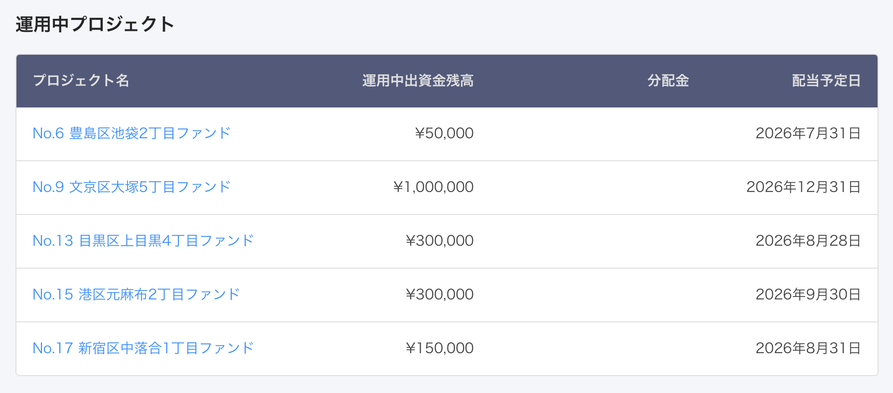Open No.13 目黒区上目黒4丁目ファンド project link
The image size is (893, 393).
click(x=143, y=241)
